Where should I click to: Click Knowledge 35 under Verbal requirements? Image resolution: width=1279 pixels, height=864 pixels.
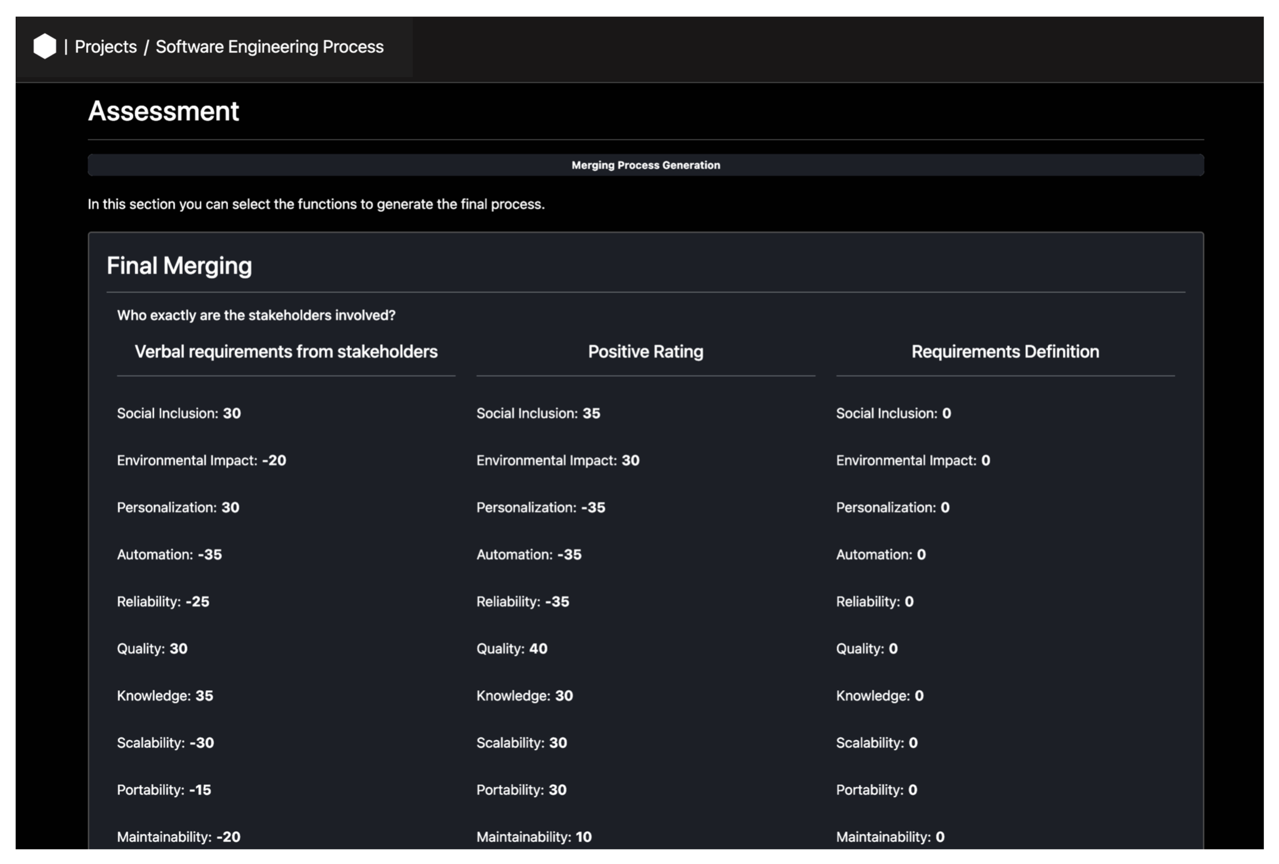click(164, 696)
